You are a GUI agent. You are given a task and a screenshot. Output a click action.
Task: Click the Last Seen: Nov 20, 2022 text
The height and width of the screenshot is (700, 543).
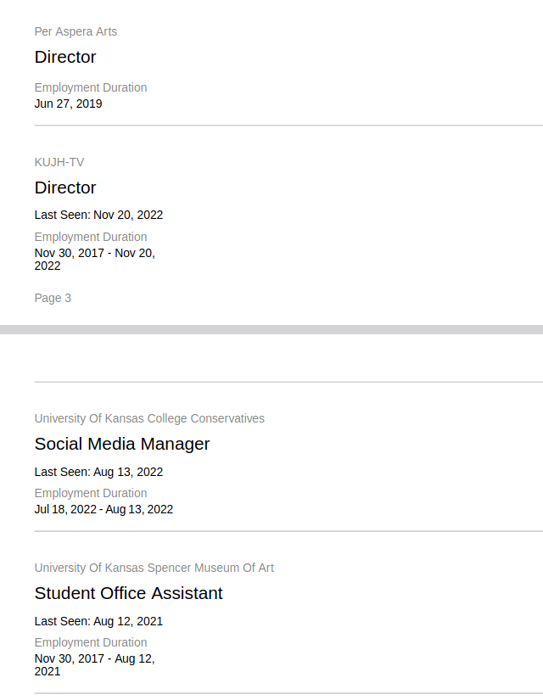tap(98, 215)
